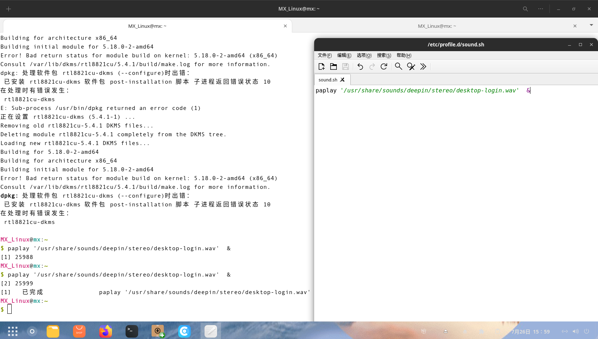The height and width of the screenshot is (339, 598).
Task: Click the circle button on the taskbar
Action: (x=32, y=331)
